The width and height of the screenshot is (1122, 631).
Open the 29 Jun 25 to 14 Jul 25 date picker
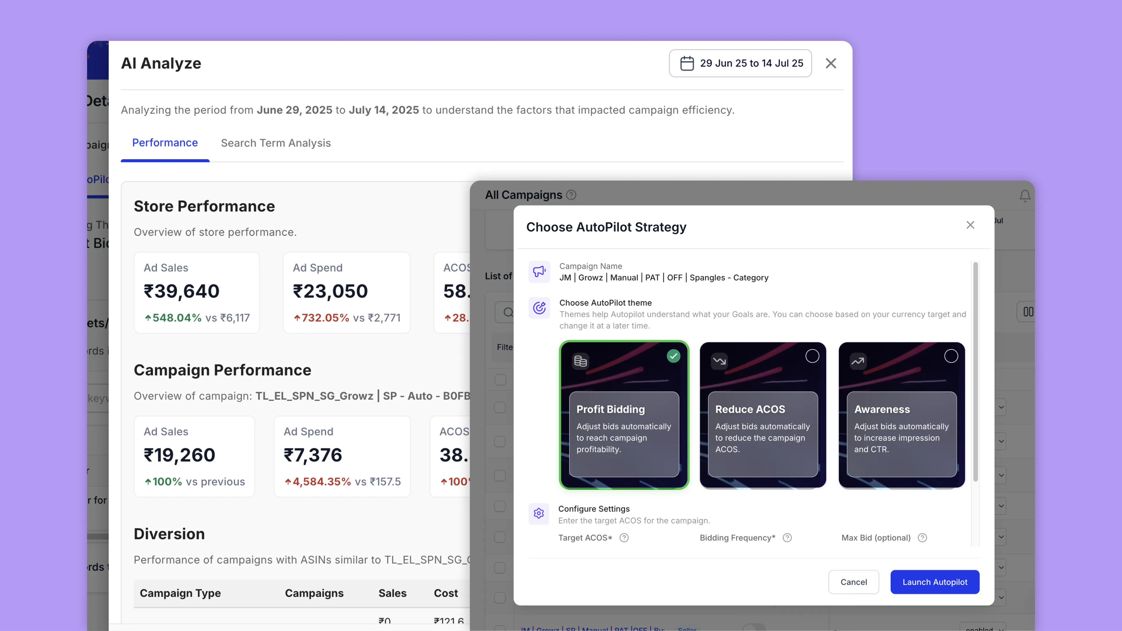click(x=740, y=63)
